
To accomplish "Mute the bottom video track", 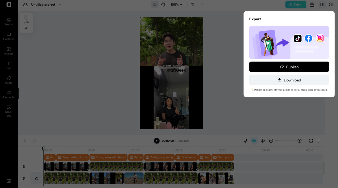I will coord(23,178).
